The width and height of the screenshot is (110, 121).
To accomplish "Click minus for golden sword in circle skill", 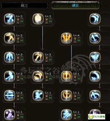I will tap(75, 80).
